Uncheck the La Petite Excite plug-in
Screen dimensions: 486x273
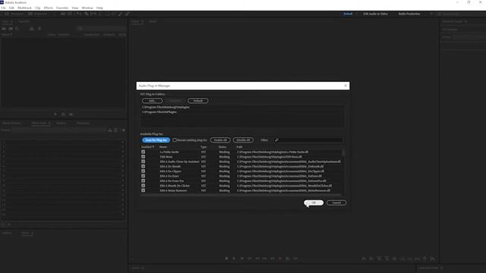coord(144,152)
